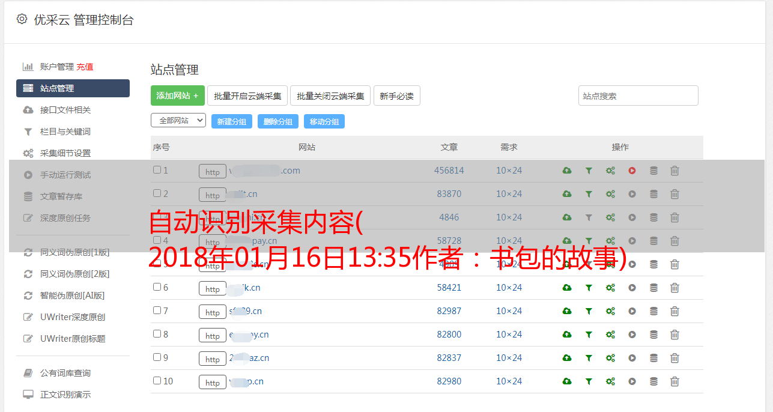Click the 10×24 demand link in row 8

[x=509, y=335]
